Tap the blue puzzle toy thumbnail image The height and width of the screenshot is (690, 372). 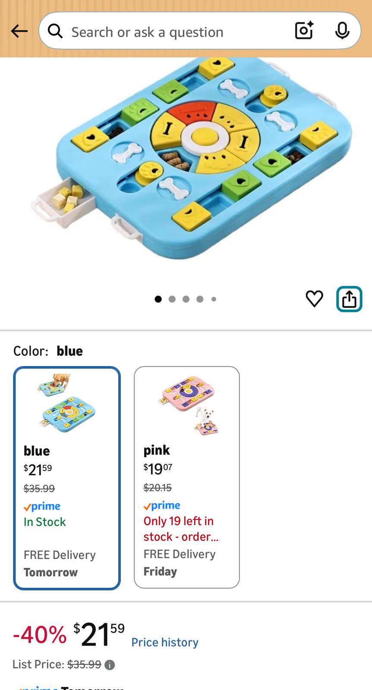(66, 403)
